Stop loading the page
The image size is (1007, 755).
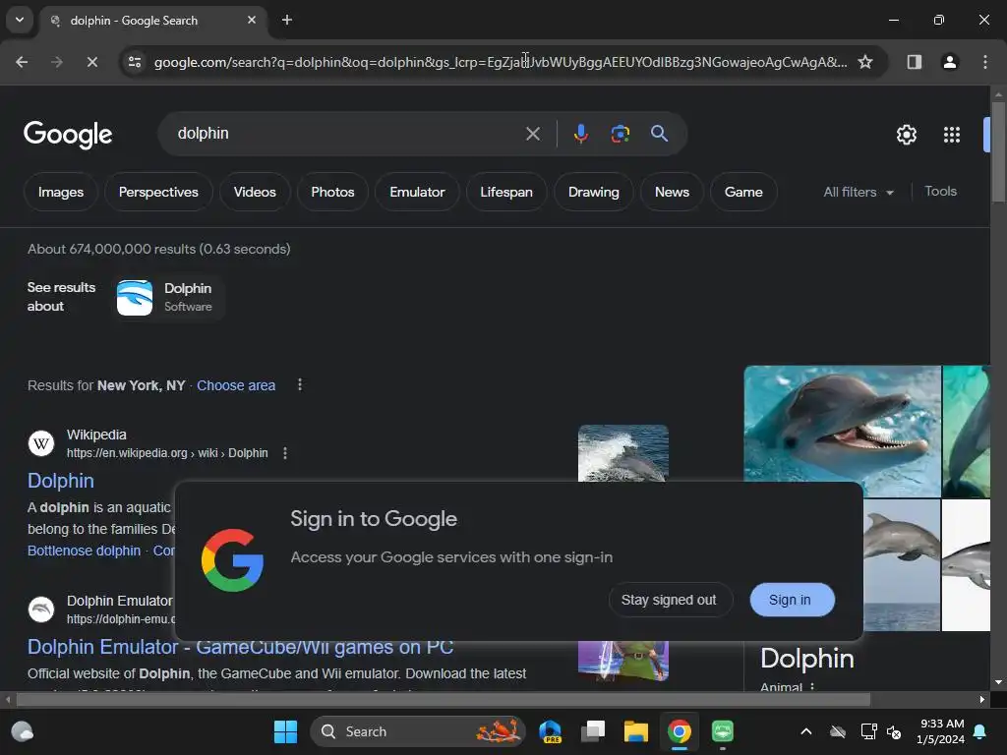tap(91, 62)
